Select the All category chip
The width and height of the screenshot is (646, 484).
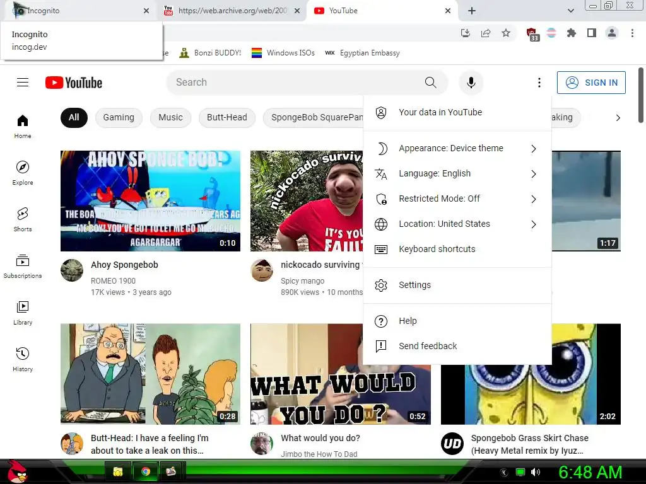click(x=74, y=117)
